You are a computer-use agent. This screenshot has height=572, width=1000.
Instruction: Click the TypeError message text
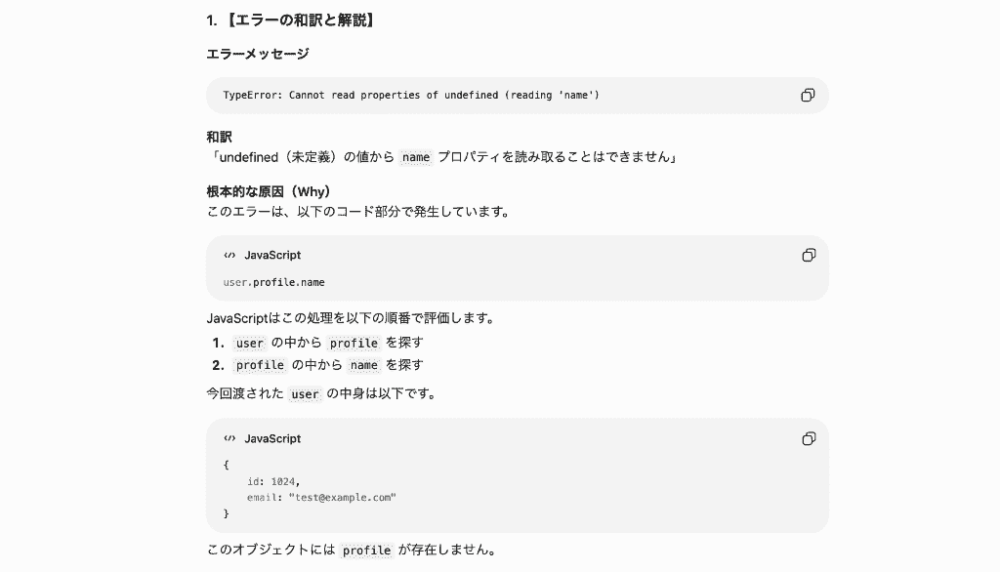[411, 95]
